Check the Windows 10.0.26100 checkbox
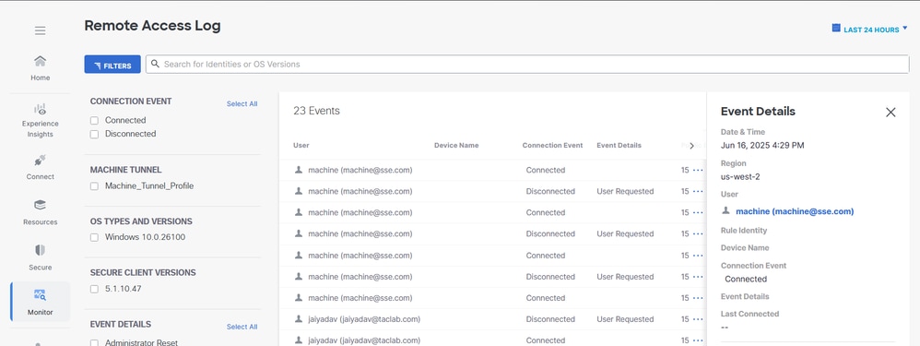 pyautogui.click(x=94, y=237)
